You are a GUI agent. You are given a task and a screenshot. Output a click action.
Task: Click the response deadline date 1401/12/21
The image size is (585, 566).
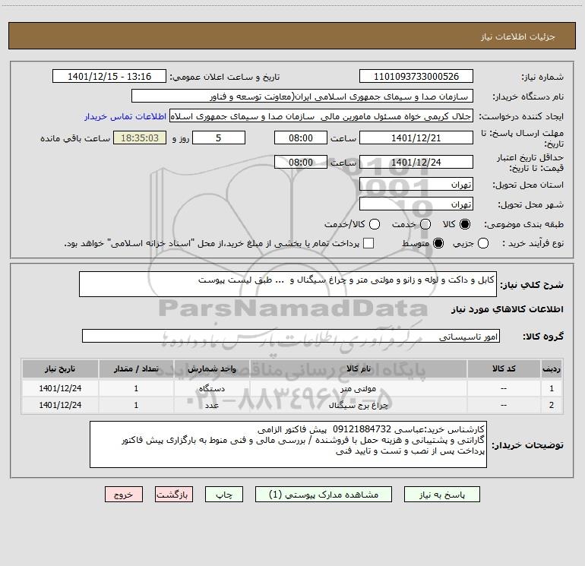(416, 138)
